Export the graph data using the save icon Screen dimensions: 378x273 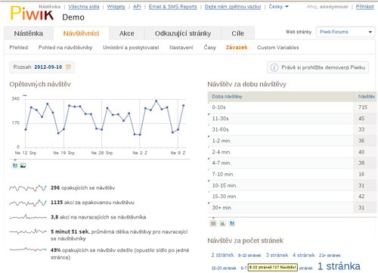pos(15,166)
